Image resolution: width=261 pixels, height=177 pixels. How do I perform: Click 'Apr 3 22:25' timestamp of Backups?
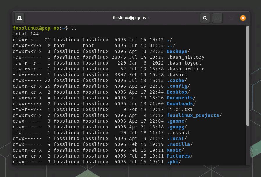(x=146, y=51)
